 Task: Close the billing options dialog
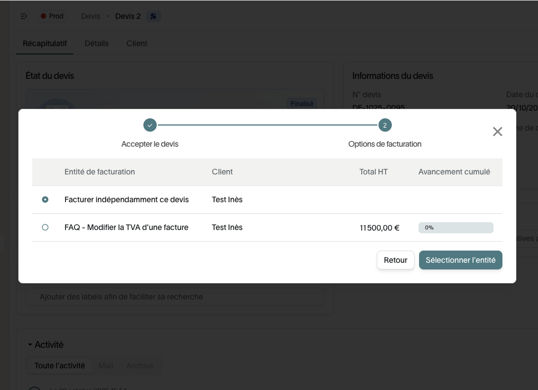click(497, 132)
